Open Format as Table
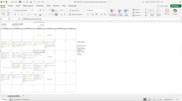The width and height of the screenshot is (182, 101). point(120,13)
